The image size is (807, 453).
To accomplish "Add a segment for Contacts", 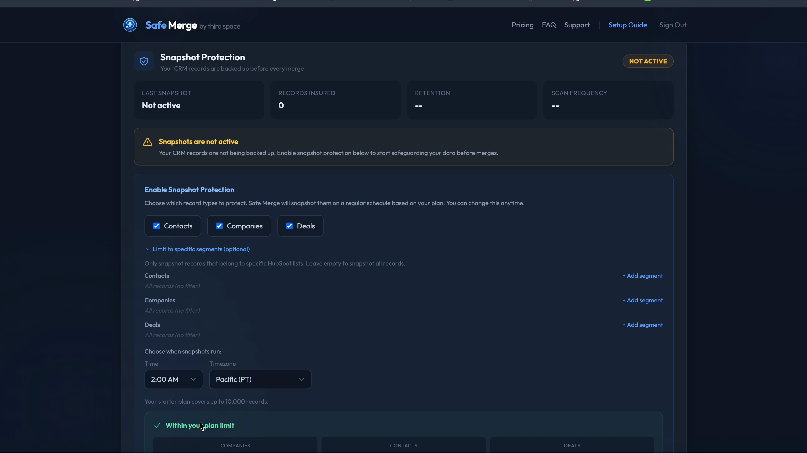I will [642, 276].
